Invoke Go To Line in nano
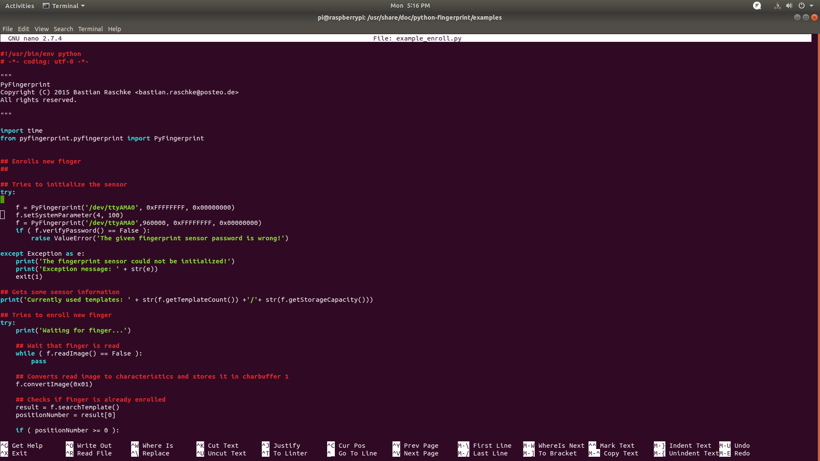Image resolution: width=820 pixels, height=461 pixels. (x=354, y=453)
